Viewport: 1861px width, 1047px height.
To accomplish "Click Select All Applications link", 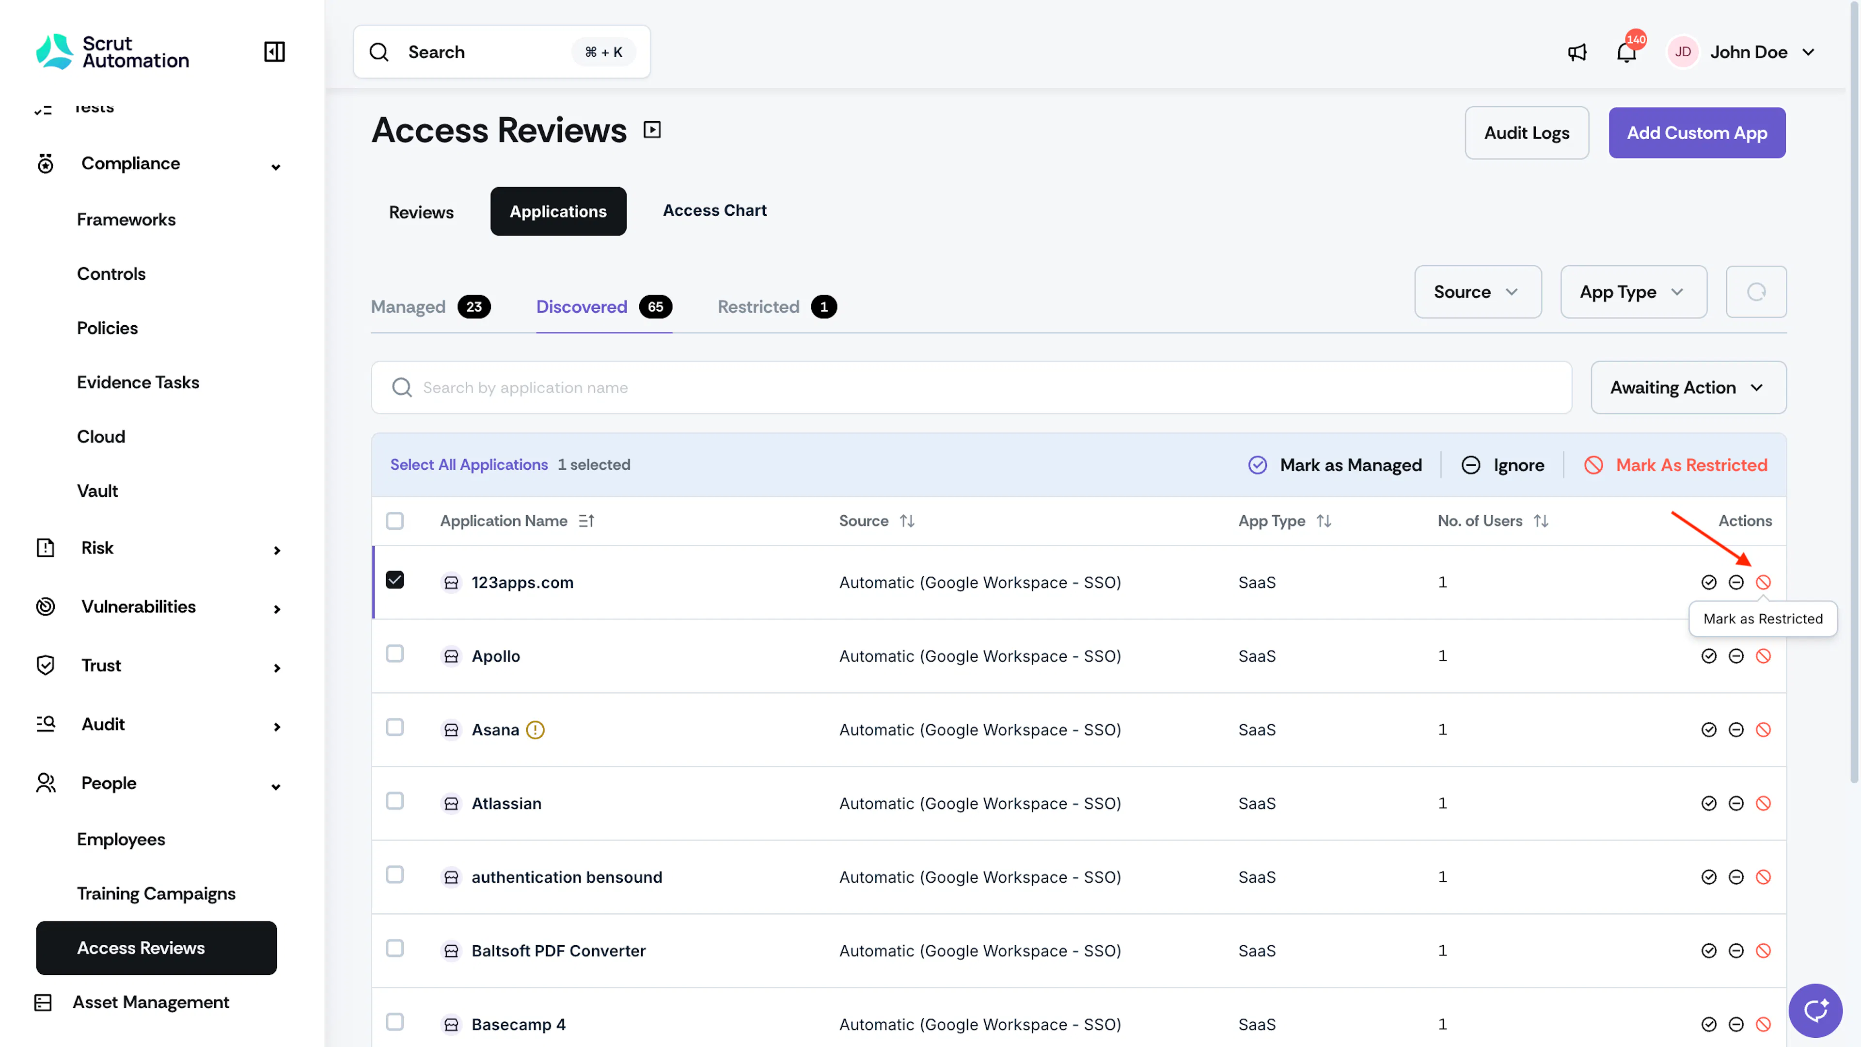I will click(469, 465).
